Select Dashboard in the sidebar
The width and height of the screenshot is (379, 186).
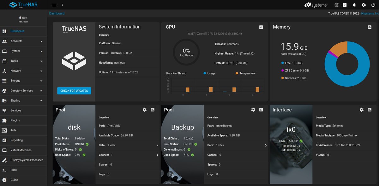tap(24, 31)
